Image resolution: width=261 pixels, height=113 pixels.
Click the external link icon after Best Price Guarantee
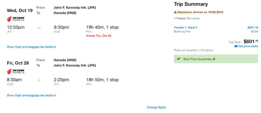[x=214, y=59]
